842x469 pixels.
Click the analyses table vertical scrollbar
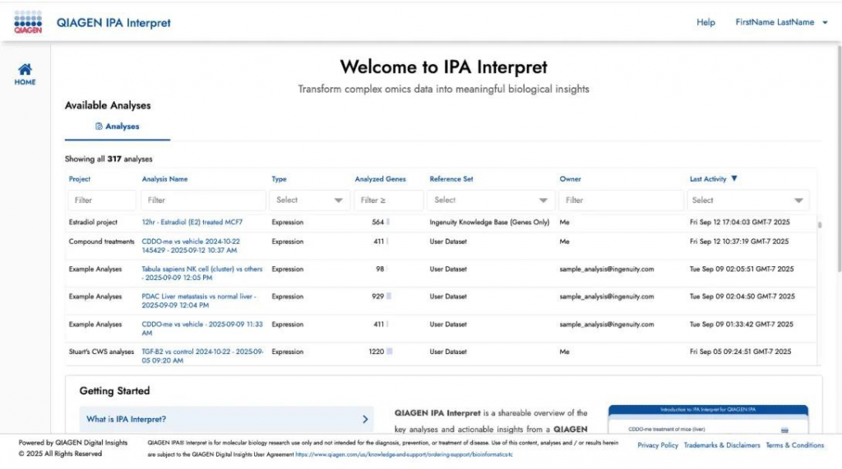tap(818, 223)
